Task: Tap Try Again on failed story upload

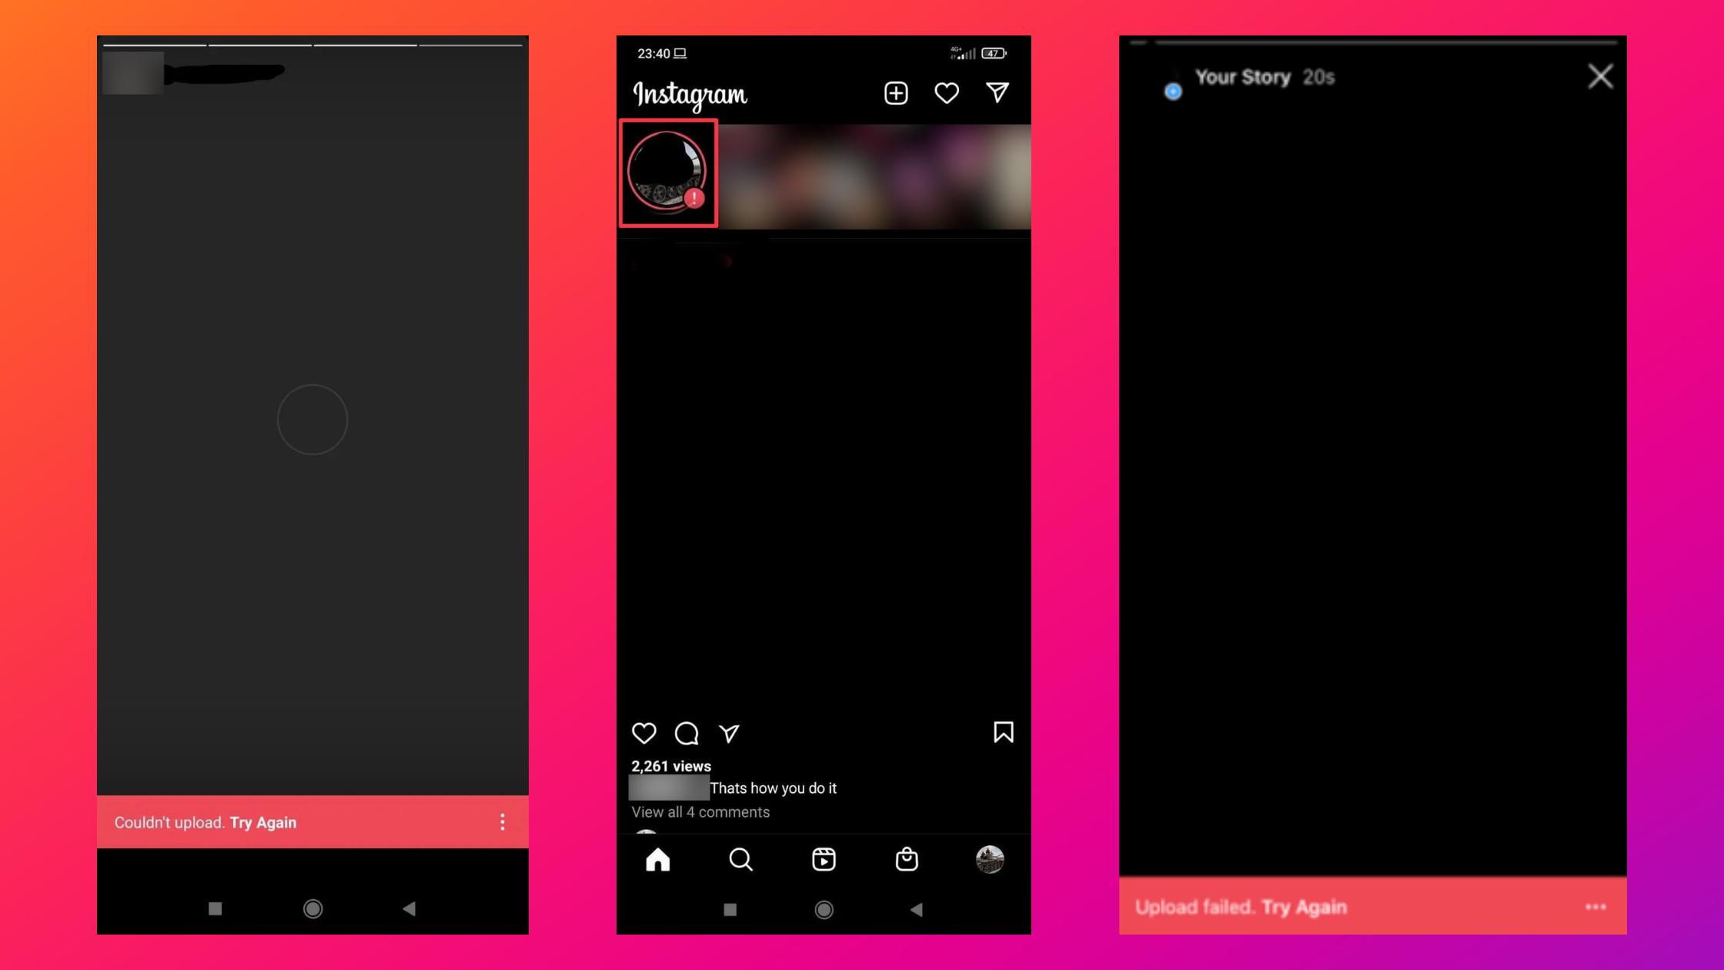Action: pyautogui.click(x=1304, y=907)
